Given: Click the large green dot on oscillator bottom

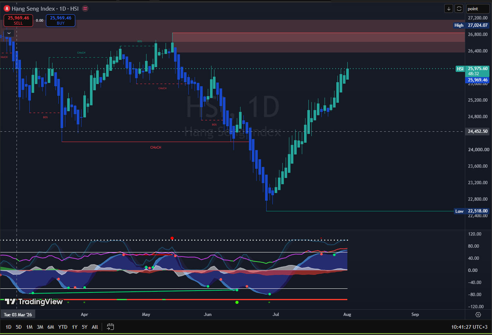Looking at the screenshot, I should tap(237, 302).
